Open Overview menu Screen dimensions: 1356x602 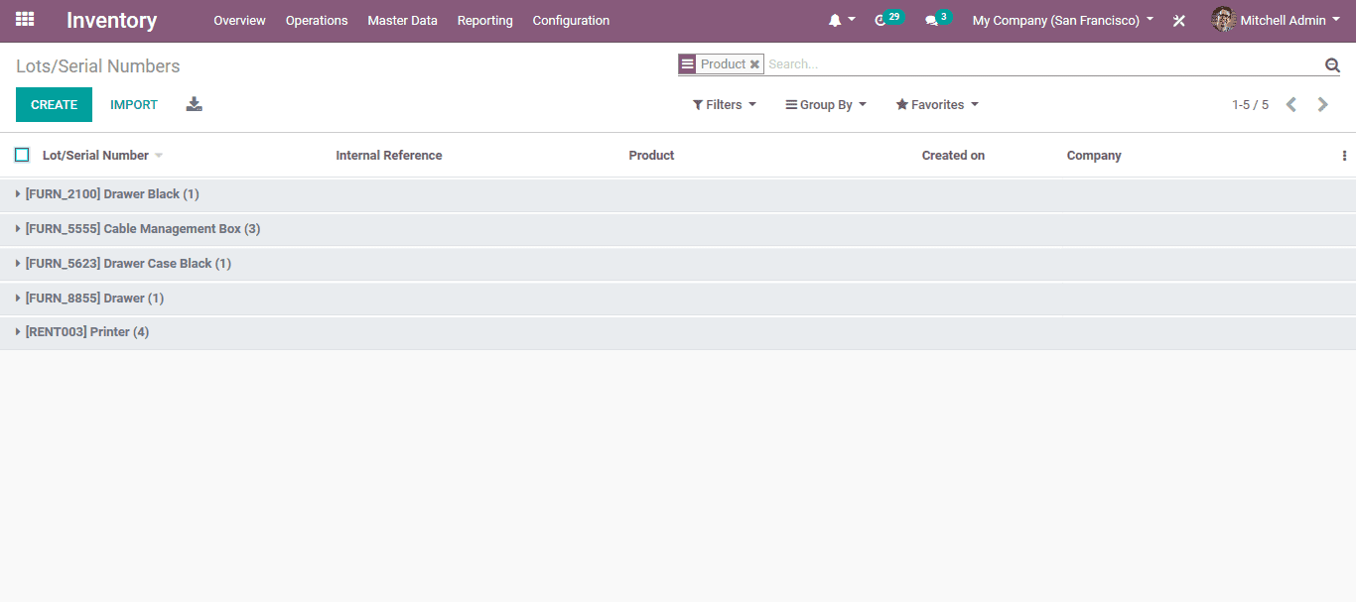(239, 20)
